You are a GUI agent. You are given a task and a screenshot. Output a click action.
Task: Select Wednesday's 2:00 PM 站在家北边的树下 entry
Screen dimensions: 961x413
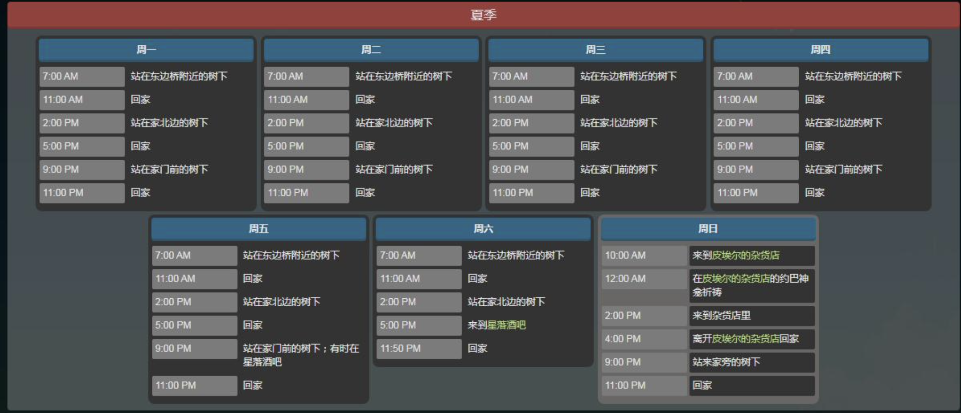point(619,123)
